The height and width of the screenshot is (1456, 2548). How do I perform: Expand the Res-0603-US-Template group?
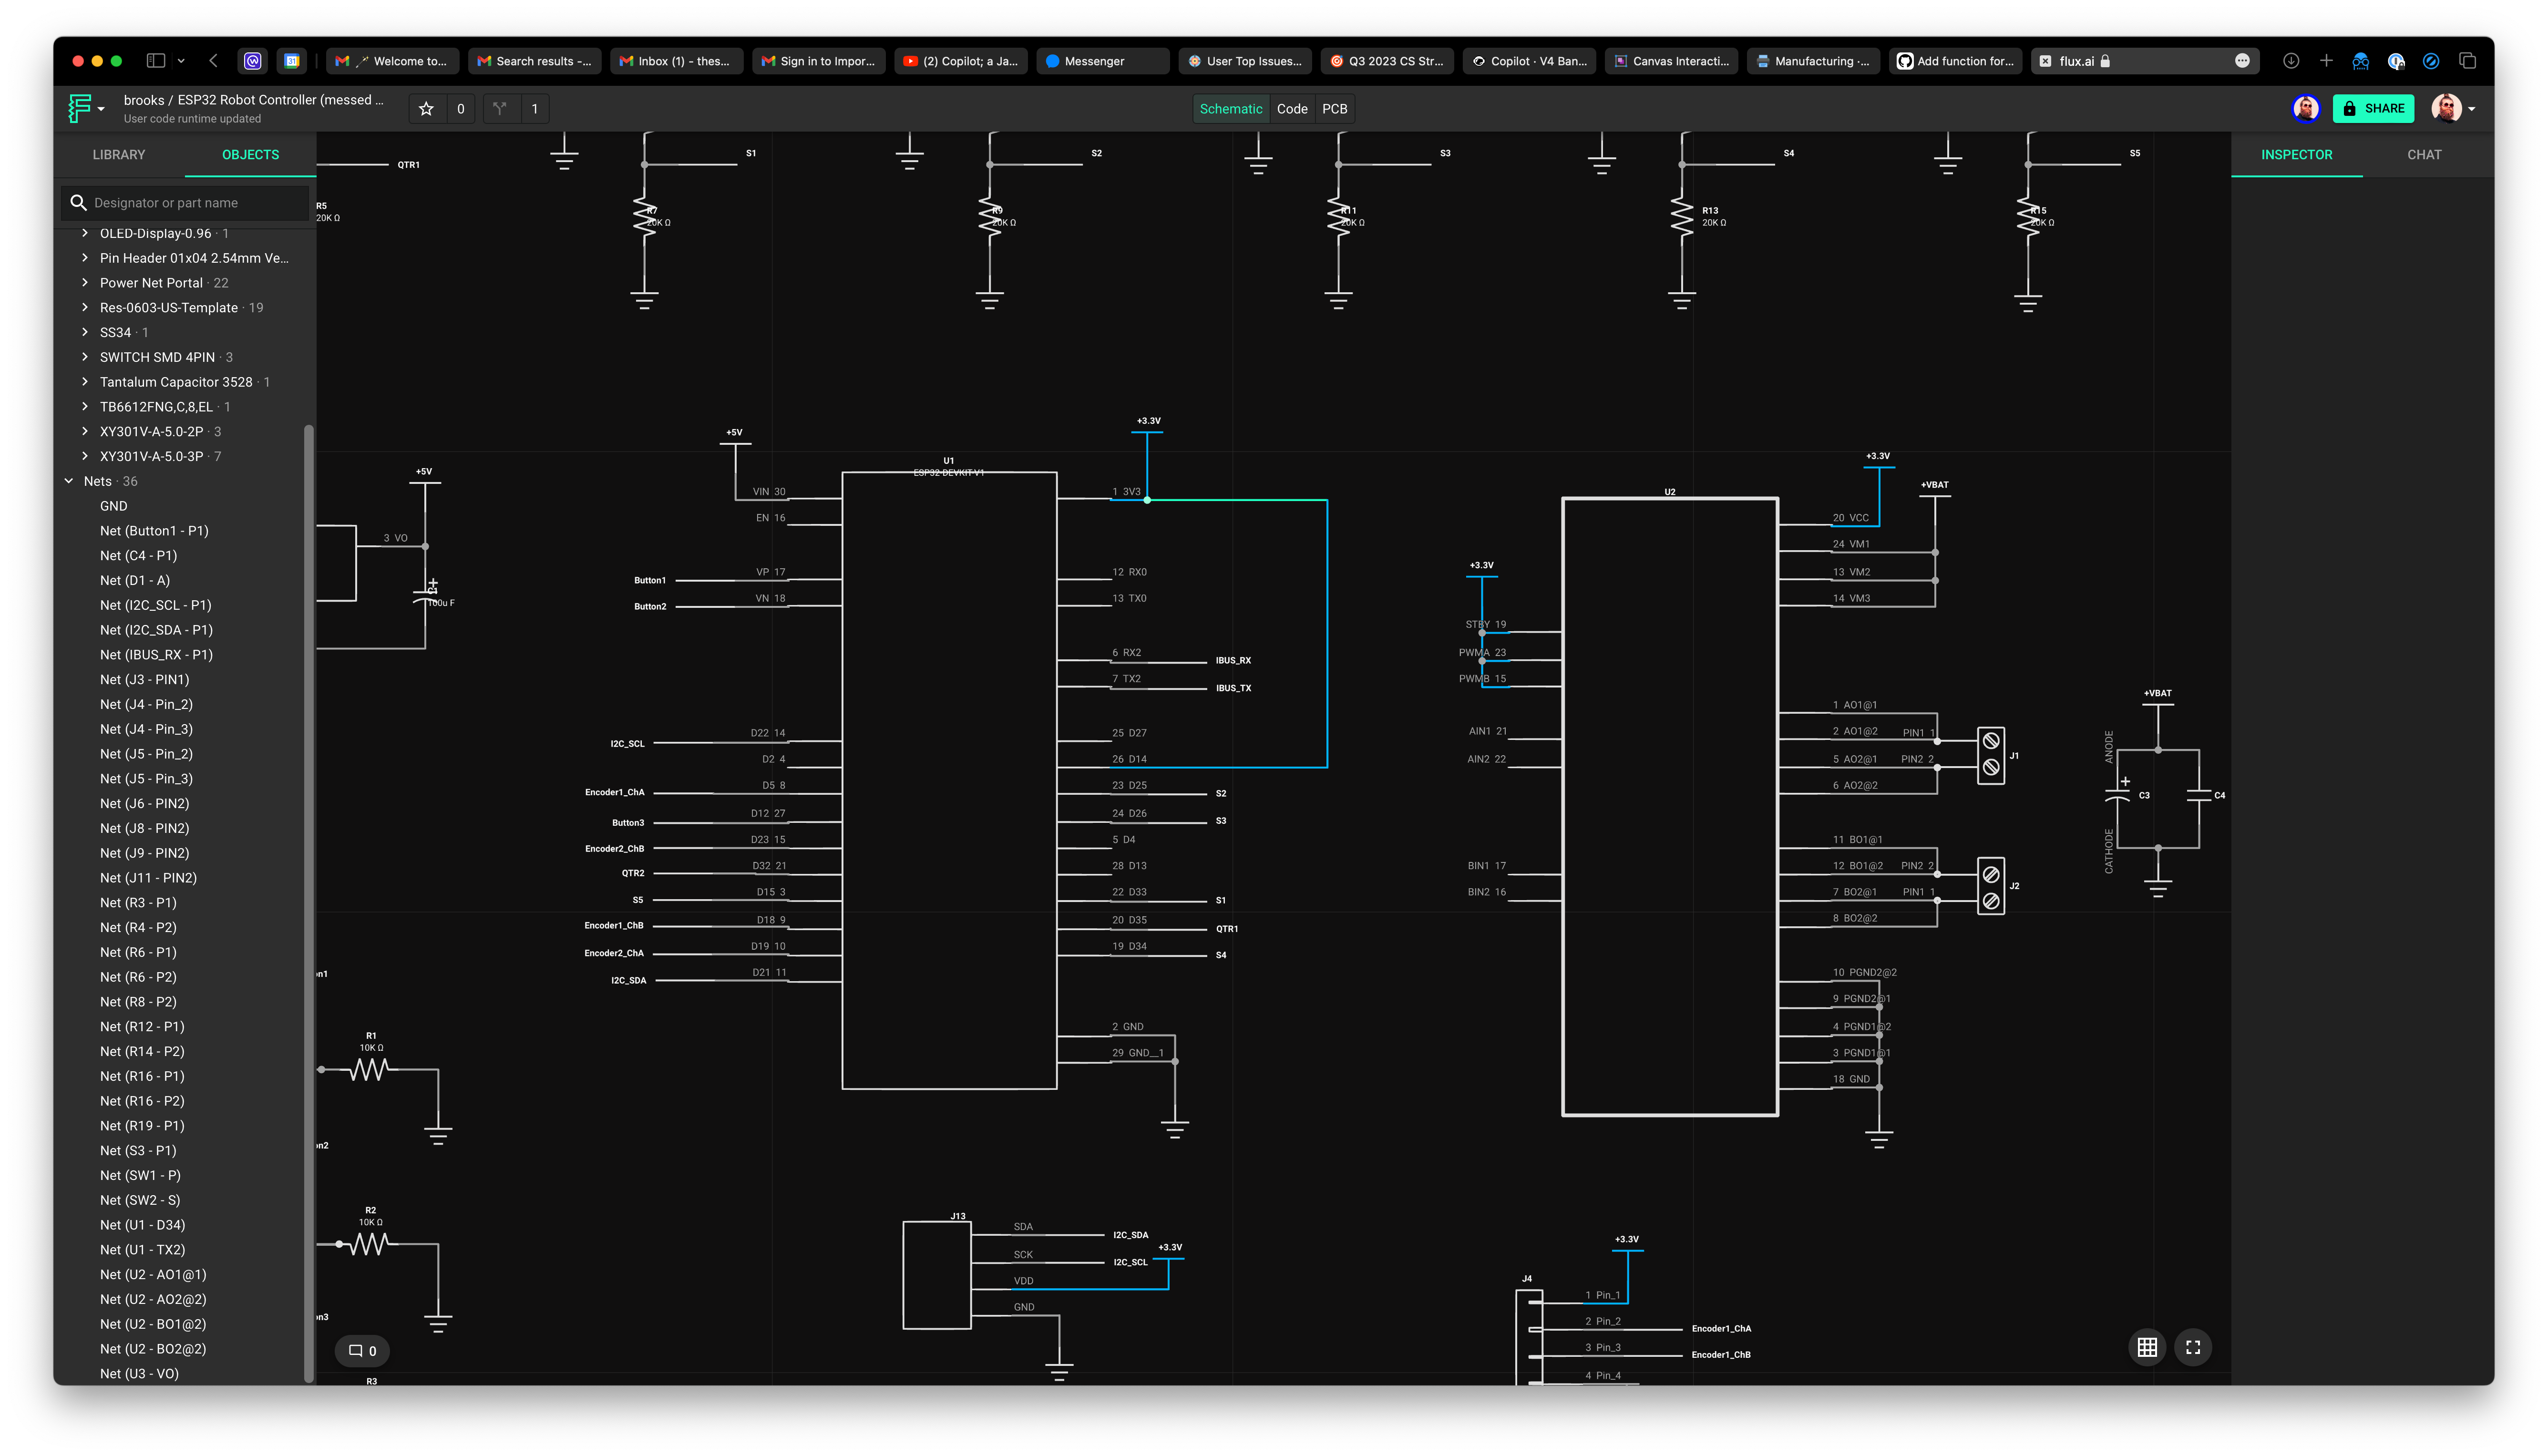85,308
